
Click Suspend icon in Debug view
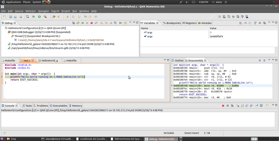(87, 23)
